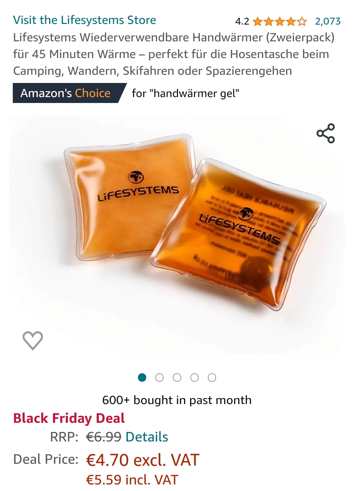Select the first image carousel dot
The height and width of the screenshot is (491, 354).
(x=142, y=378)
